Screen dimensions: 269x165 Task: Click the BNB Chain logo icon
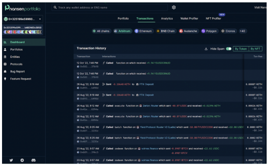(x=158, y=31)
